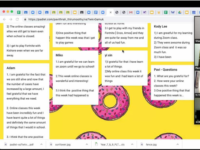Open the Google Drive tab

[180, 12]
